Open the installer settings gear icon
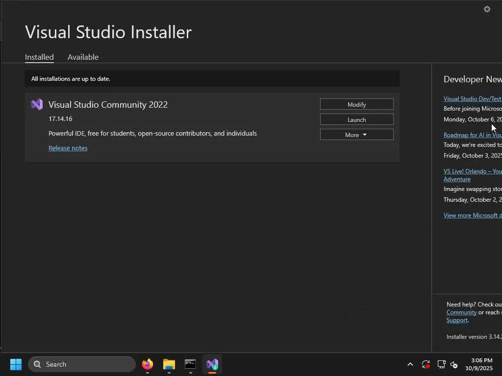Viewport: 502px width, 376px height. click(x=487, y=9)
